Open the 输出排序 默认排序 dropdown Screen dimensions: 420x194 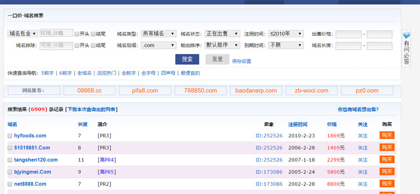[x=222, y=45]
